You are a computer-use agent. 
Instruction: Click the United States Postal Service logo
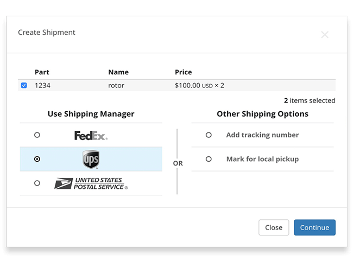click(91, 183)
